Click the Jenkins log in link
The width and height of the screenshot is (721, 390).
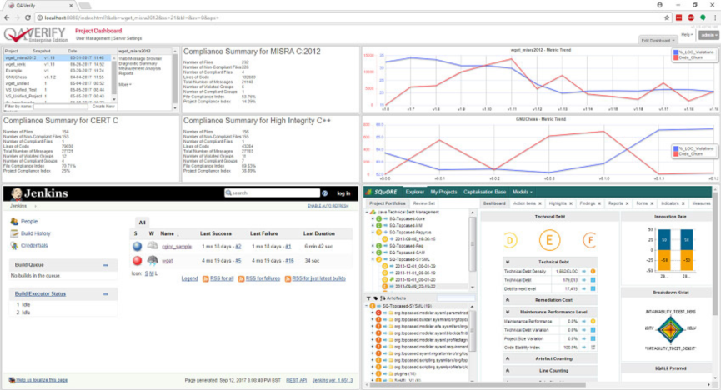(343, 193)
